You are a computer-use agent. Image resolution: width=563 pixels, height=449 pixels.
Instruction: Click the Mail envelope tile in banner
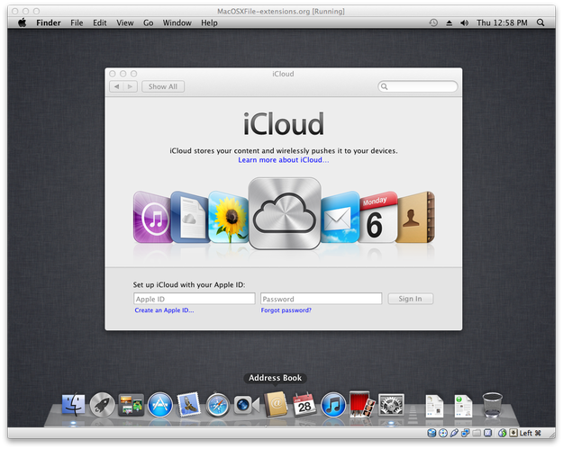tap(340, 218)
